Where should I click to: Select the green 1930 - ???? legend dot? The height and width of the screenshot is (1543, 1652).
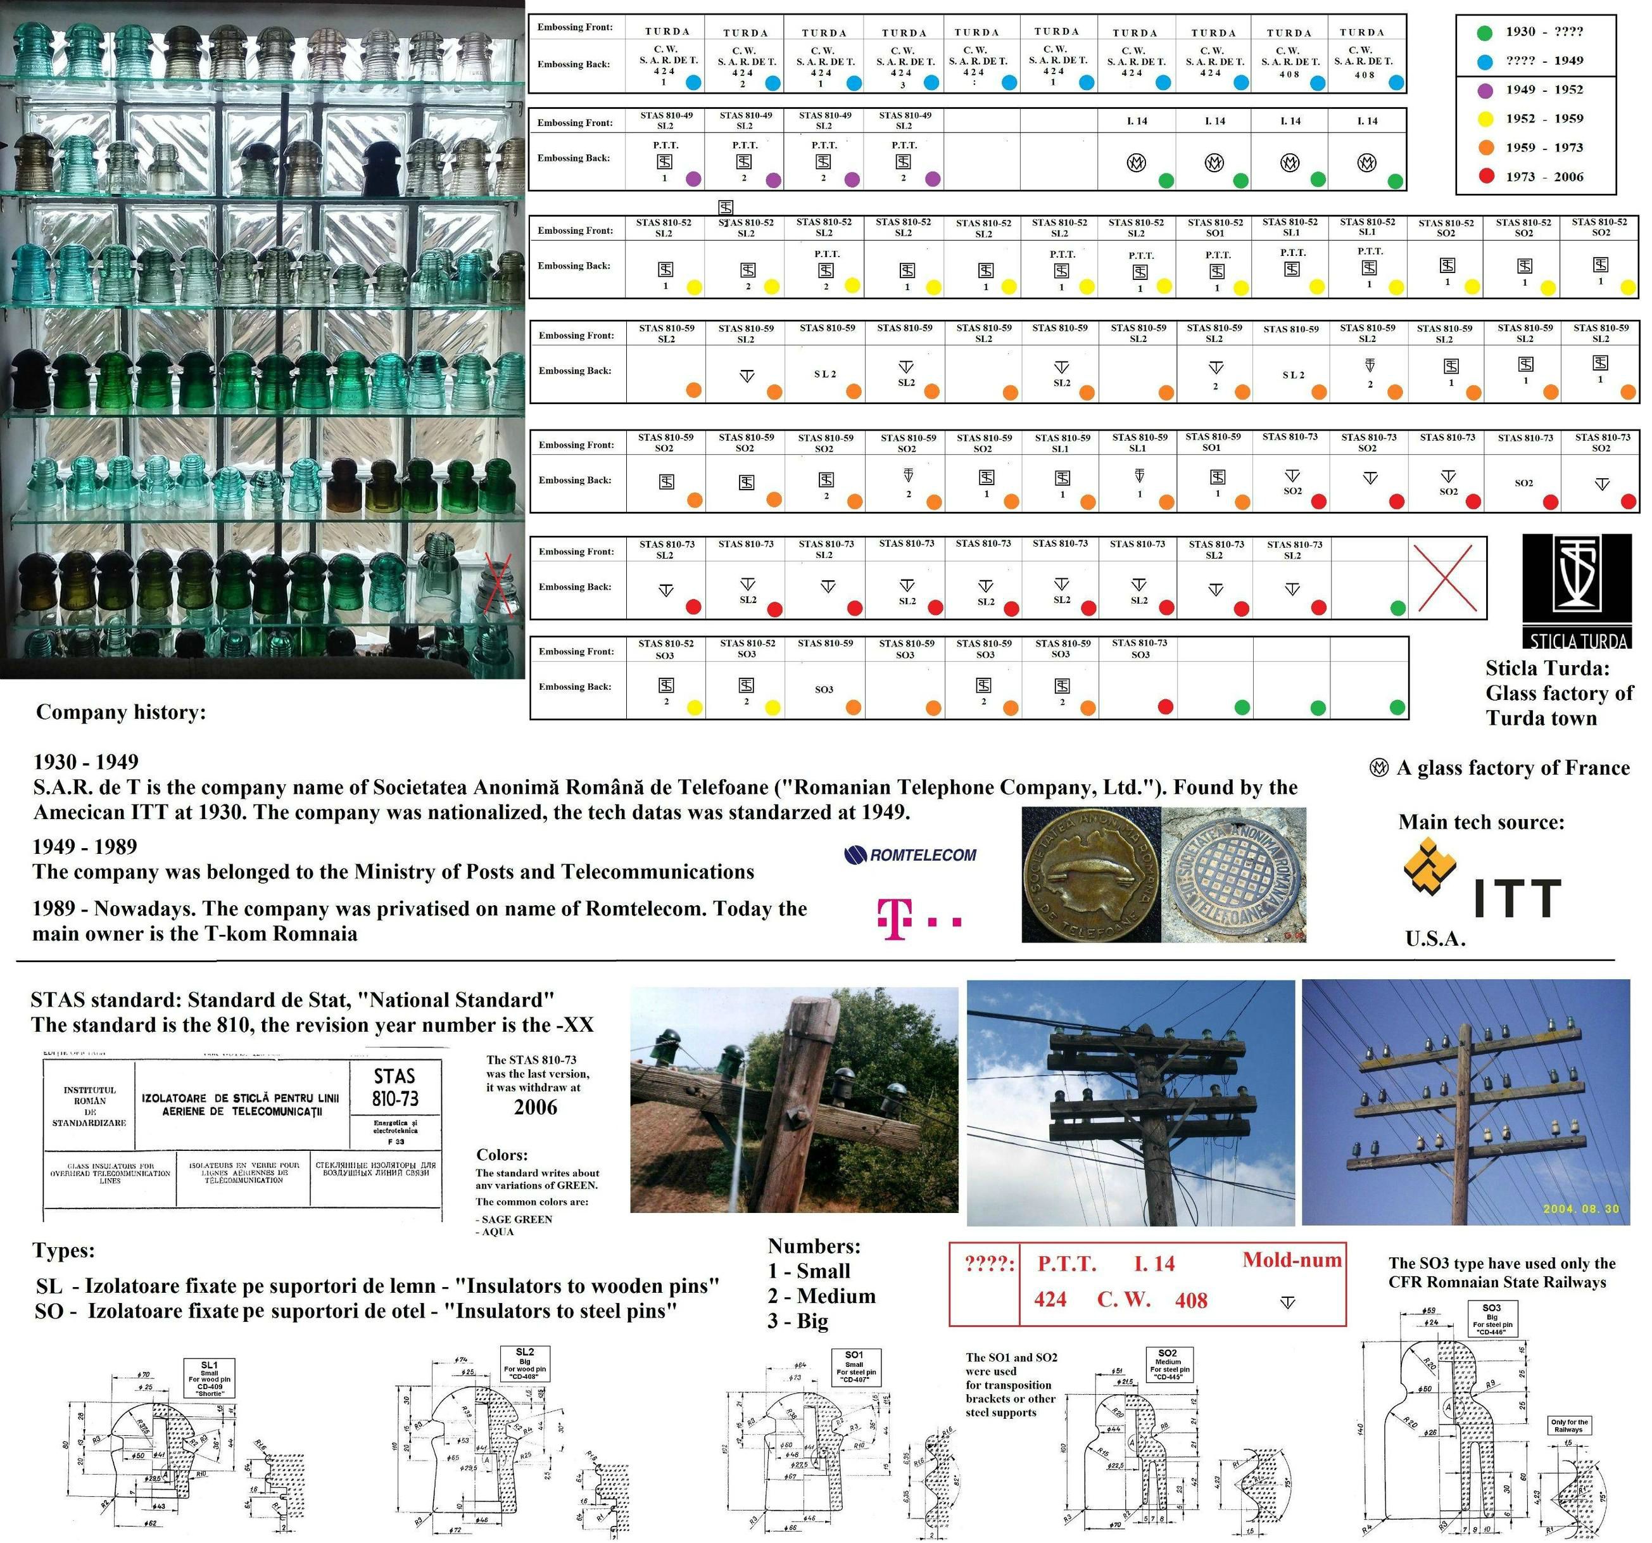[1484, 33]
